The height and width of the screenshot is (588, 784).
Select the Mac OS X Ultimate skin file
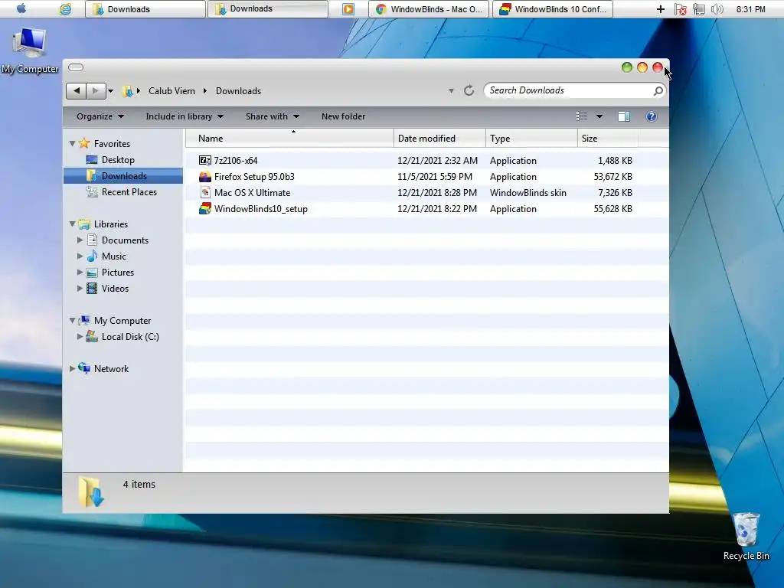(252, 192)
